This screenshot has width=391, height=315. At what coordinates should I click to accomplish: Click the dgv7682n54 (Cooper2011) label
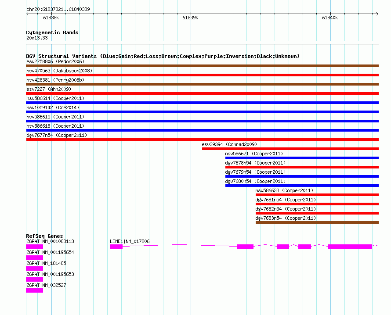[x=286, y=209]
